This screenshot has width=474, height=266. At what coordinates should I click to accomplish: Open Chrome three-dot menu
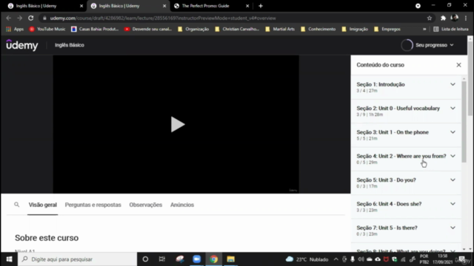coord(466,18)
